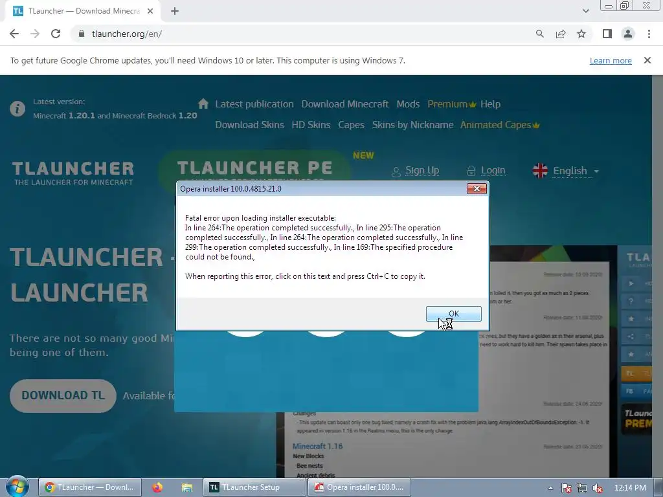Click the Learn more update link

(x=611, y=60)
